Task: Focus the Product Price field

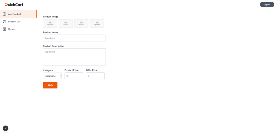Action: [74, 76]
